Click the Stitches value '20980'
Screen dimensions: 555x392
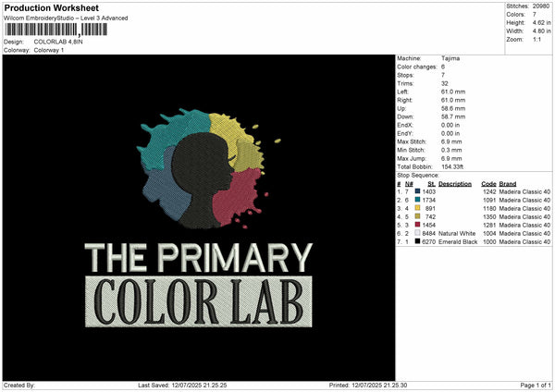541,6
